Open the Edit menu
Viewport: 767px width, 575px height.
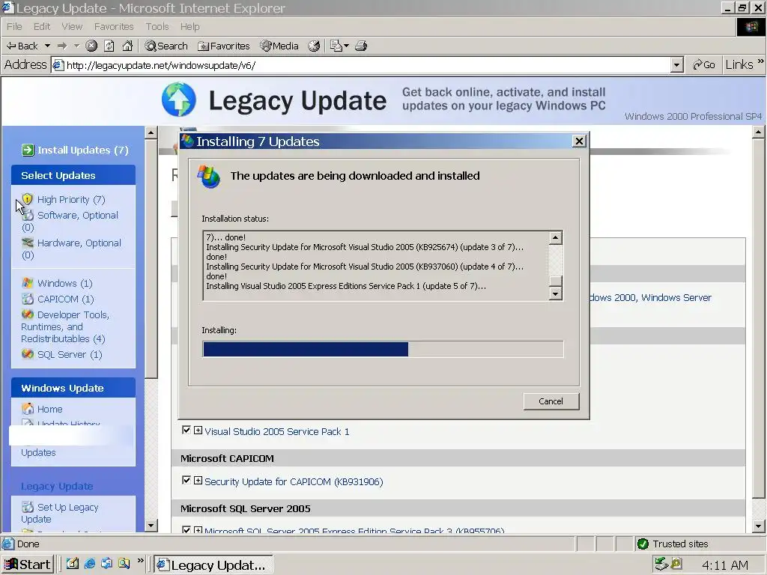[x=42, y=26]
